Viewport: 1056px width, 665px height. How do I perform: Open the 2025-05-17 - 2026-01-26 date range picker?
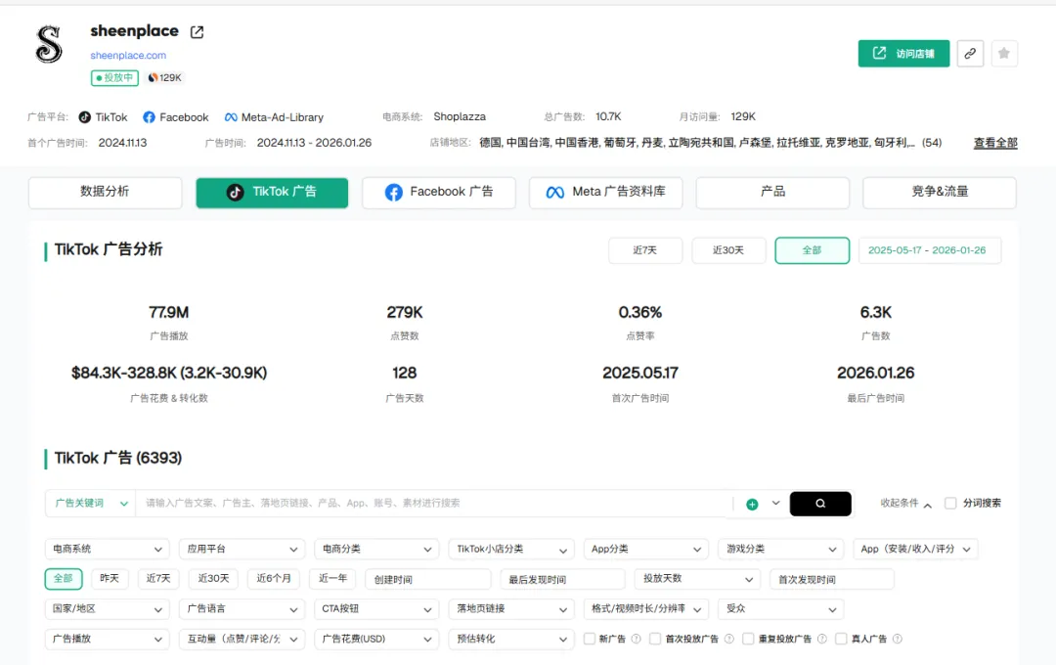pyautogui.click(x=930, y=250)
